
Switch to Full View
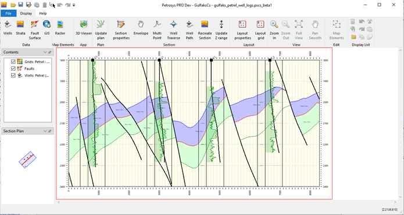pyautogui.click(x=299, y=30)
